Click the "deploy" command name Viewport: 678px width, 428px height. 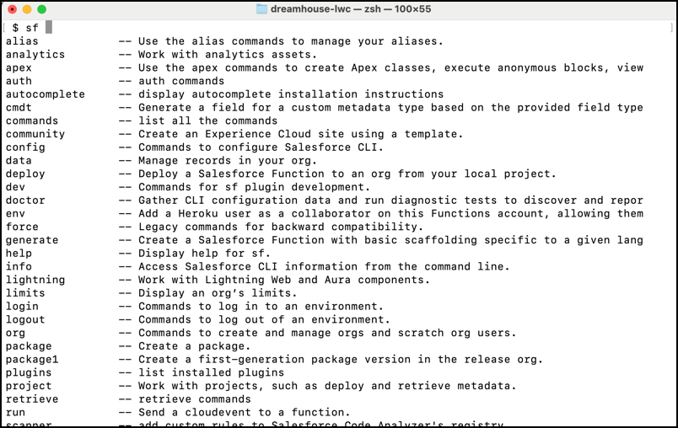(25, 174)
